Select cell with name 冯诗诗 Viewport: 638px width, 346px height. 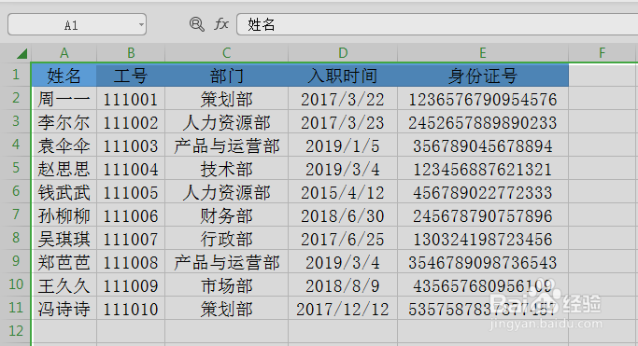tap(64, 309)
